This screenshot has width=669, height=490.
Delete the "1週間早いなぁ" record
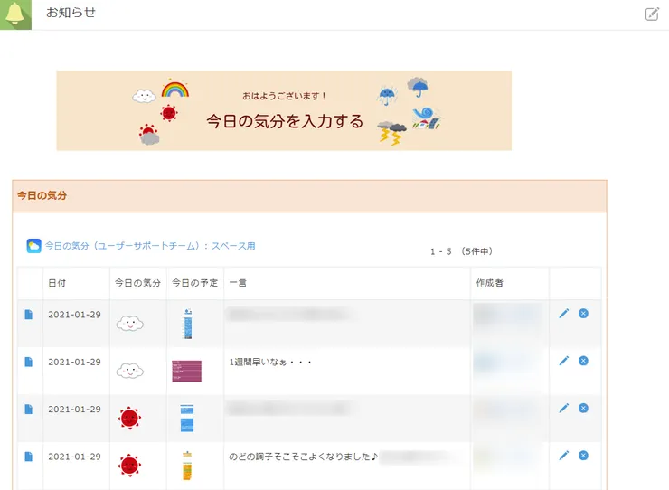click(x=583, y=361)
